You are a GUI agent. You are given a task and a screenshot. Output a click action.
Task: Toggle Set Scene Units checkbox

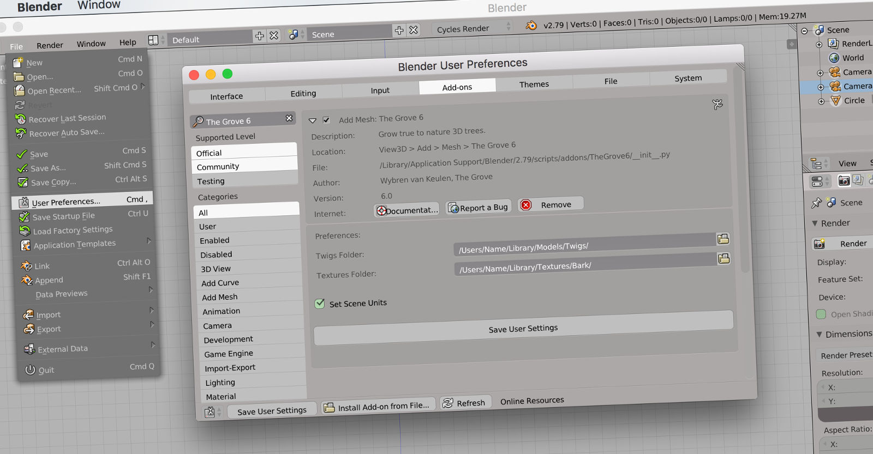[320, 304]
